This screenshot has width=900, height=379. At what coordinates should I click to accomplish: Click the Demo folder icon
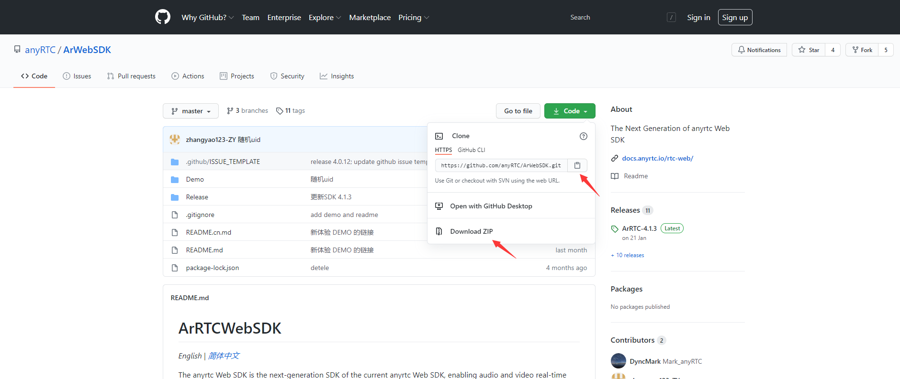[x=175, y=179]
